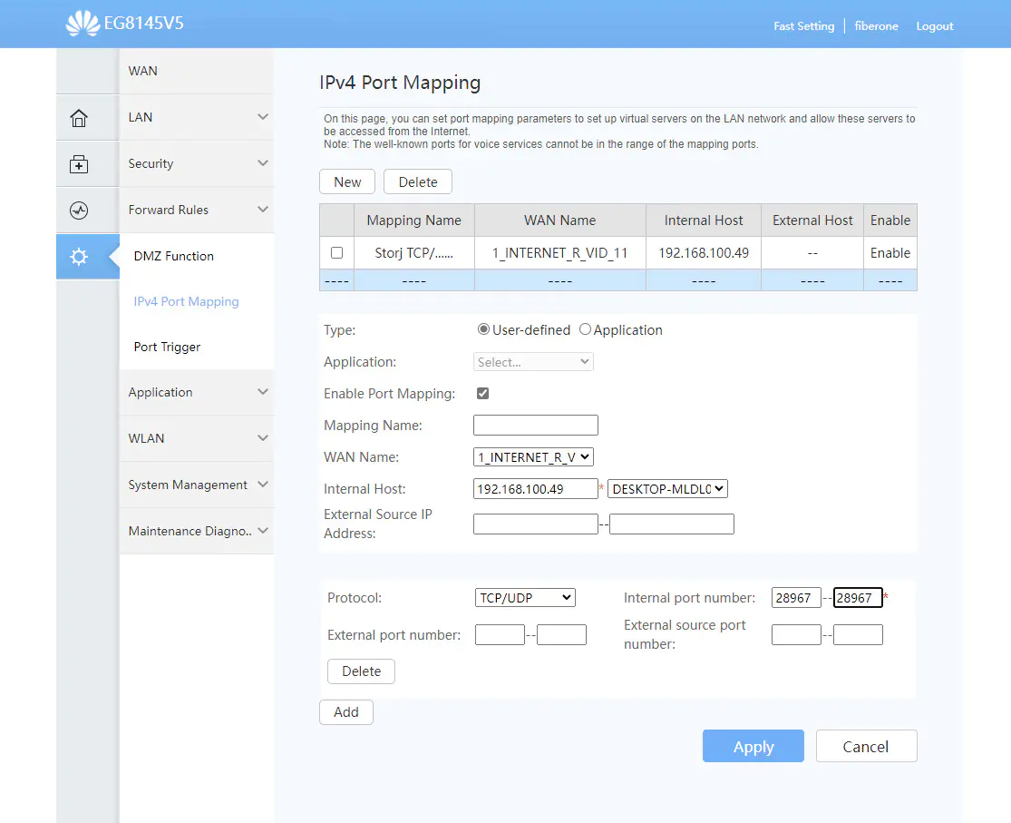This screenshot has width=1011, height=823.
Task: Click the Logout link
Action: [x=934, y=26]
